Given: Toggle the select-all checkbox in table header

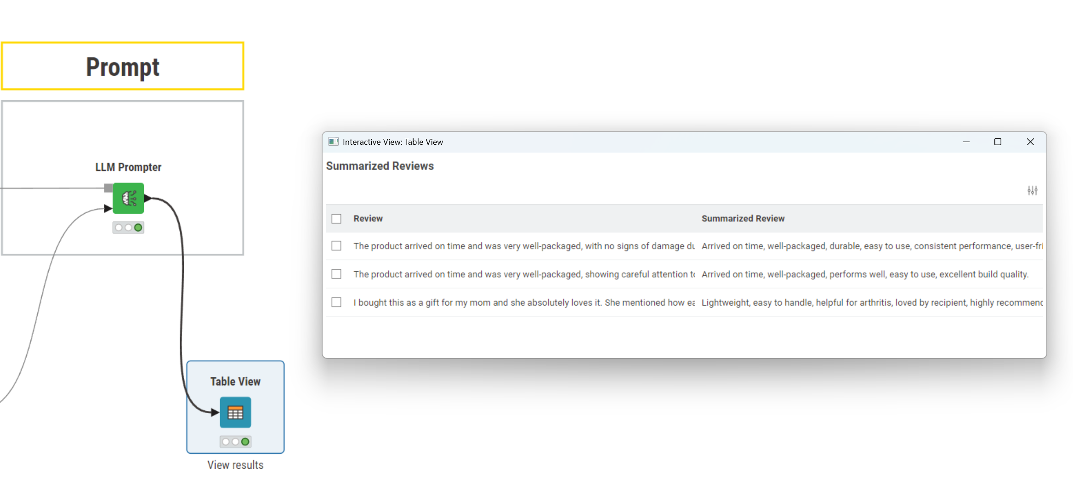Looking at the screenshot, I should tap(336, 219).
